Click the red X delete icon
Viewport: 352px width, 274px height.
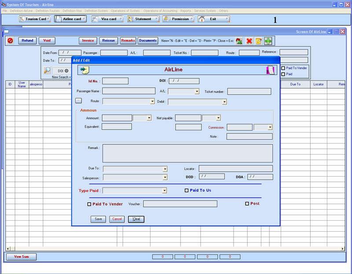pos(249,41)
